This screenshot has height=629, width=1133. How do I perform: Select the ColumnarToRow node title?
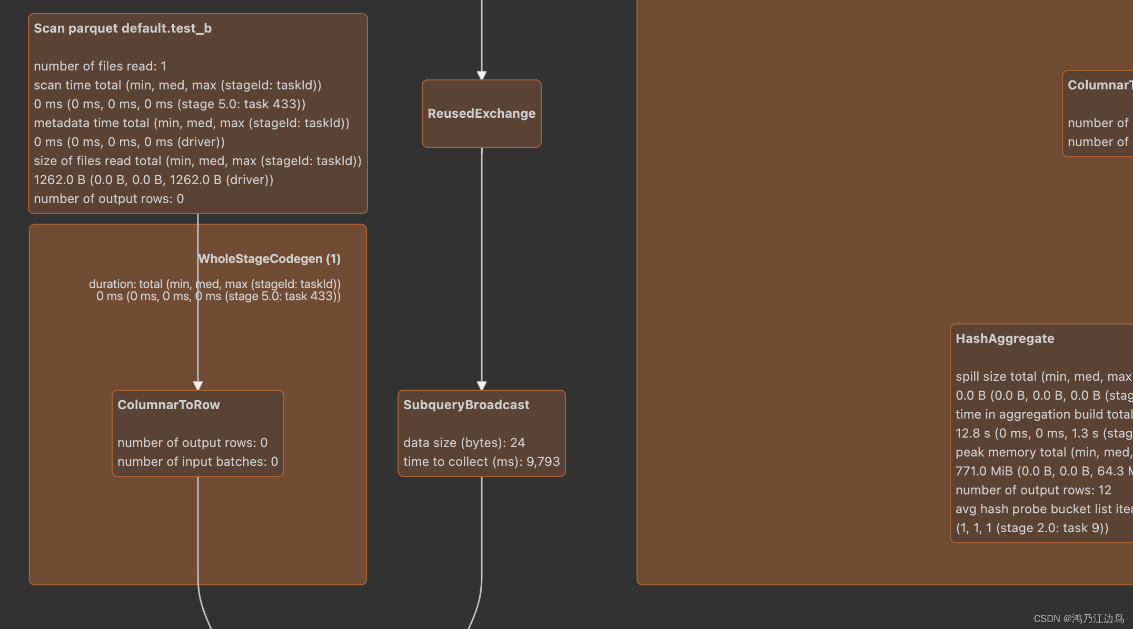[168, 405]
